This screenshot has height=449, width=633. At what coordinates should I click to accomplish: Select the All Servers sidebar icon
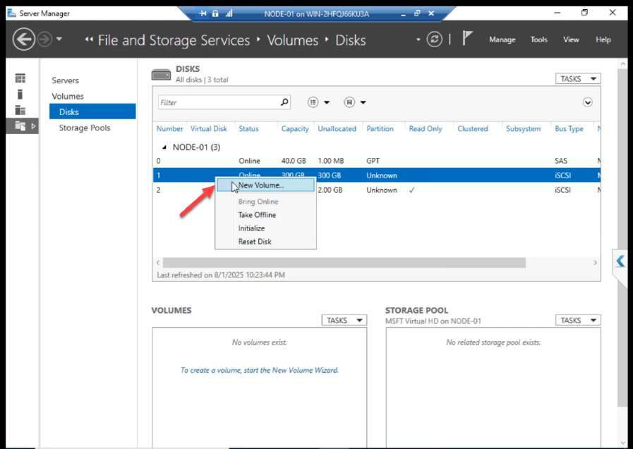tap(20, 110)
